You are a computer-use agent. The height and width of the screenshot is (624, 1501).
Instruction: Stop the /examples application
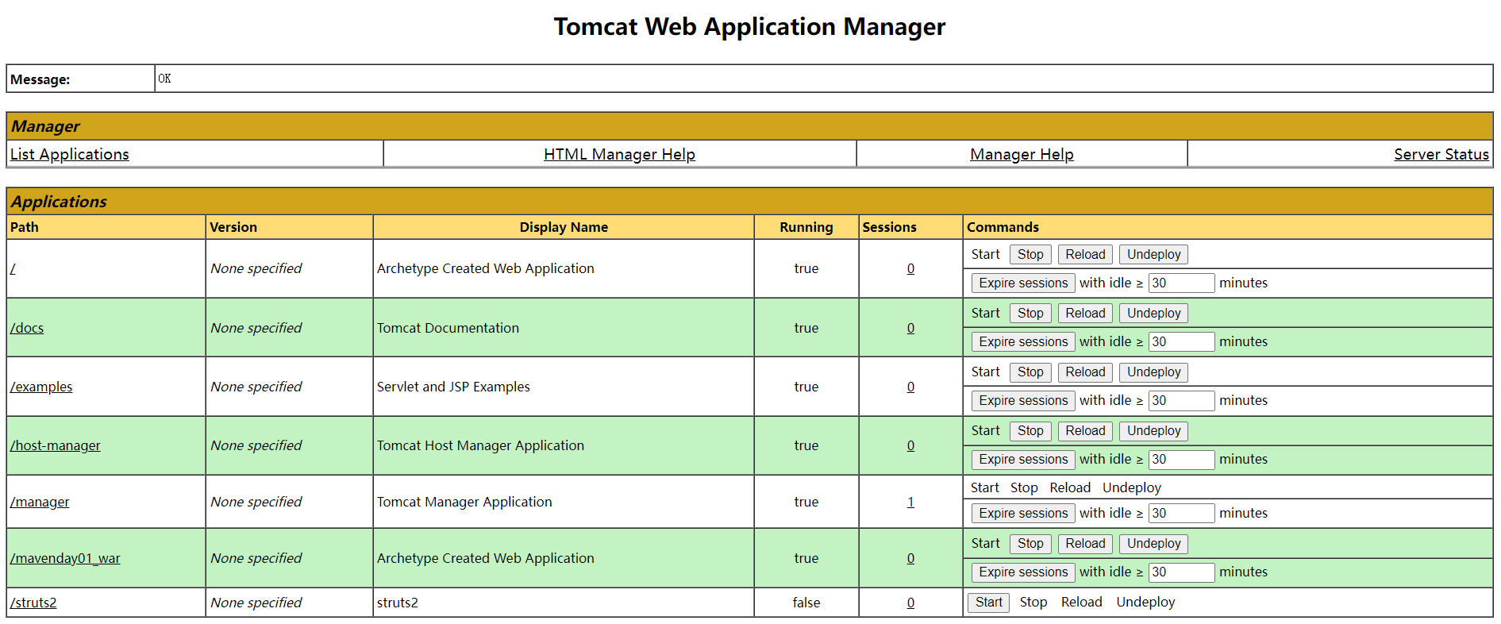1030,372
